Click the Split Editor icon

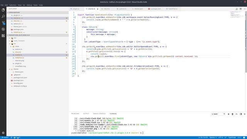tap(241, 9)
